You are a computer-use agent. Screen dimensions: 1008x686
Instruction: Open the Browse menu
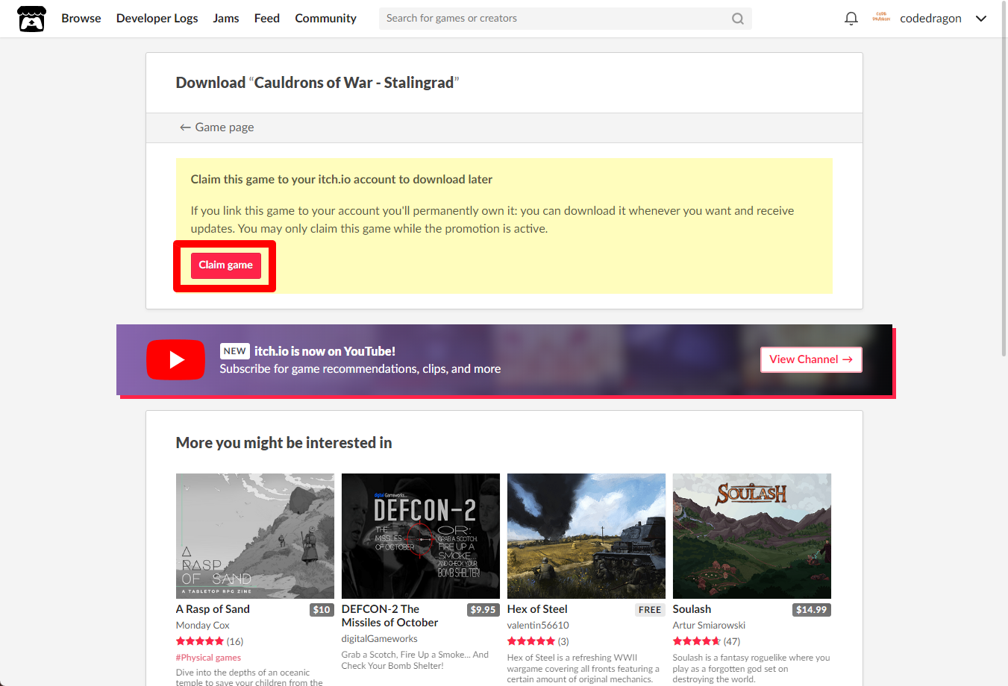tap(81, 19)
